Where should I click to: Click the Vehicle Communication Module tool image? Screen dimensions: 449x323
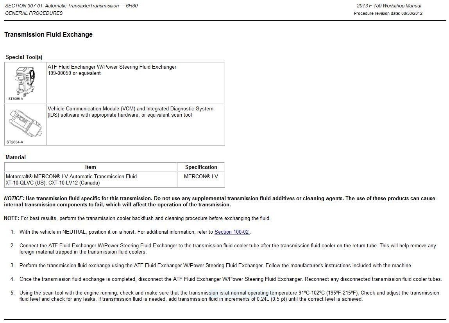(x=25, y=122)
